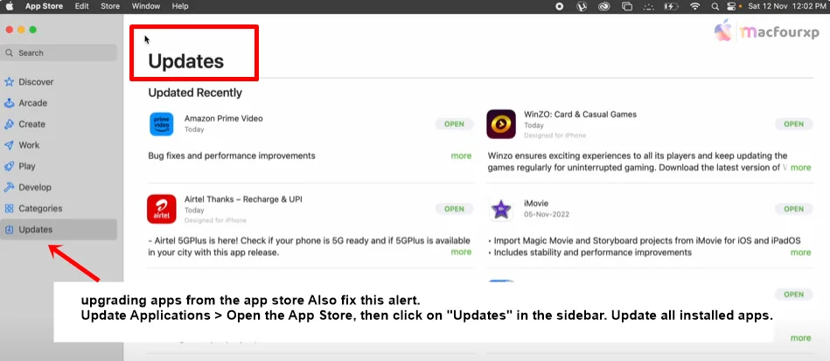Click the Create paintbrush icon
Viewport: 830px width, 361px height.
[x=9, y=124]
